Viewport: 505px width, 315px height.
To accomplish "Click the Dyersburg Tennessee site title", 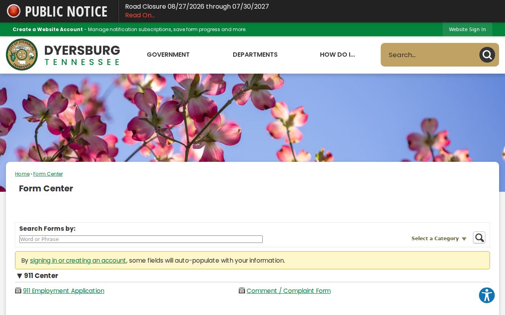I will pos(82,55).
